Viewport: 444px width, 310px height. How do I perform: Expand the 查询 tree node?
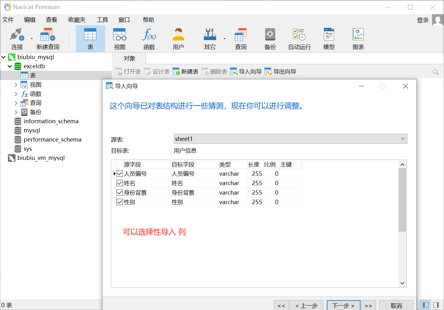[16, 103]
